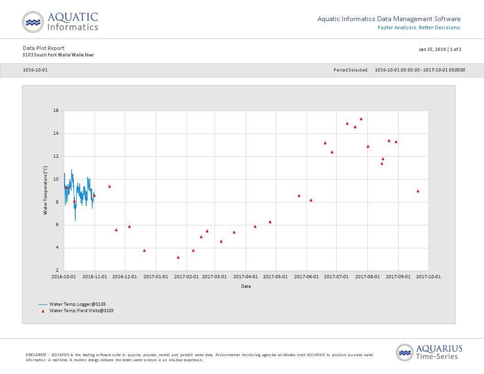The image size is (484, 374).
Task: Click the "AQUARIUS Time-Series" wordmark
Action: click(439, 352)
